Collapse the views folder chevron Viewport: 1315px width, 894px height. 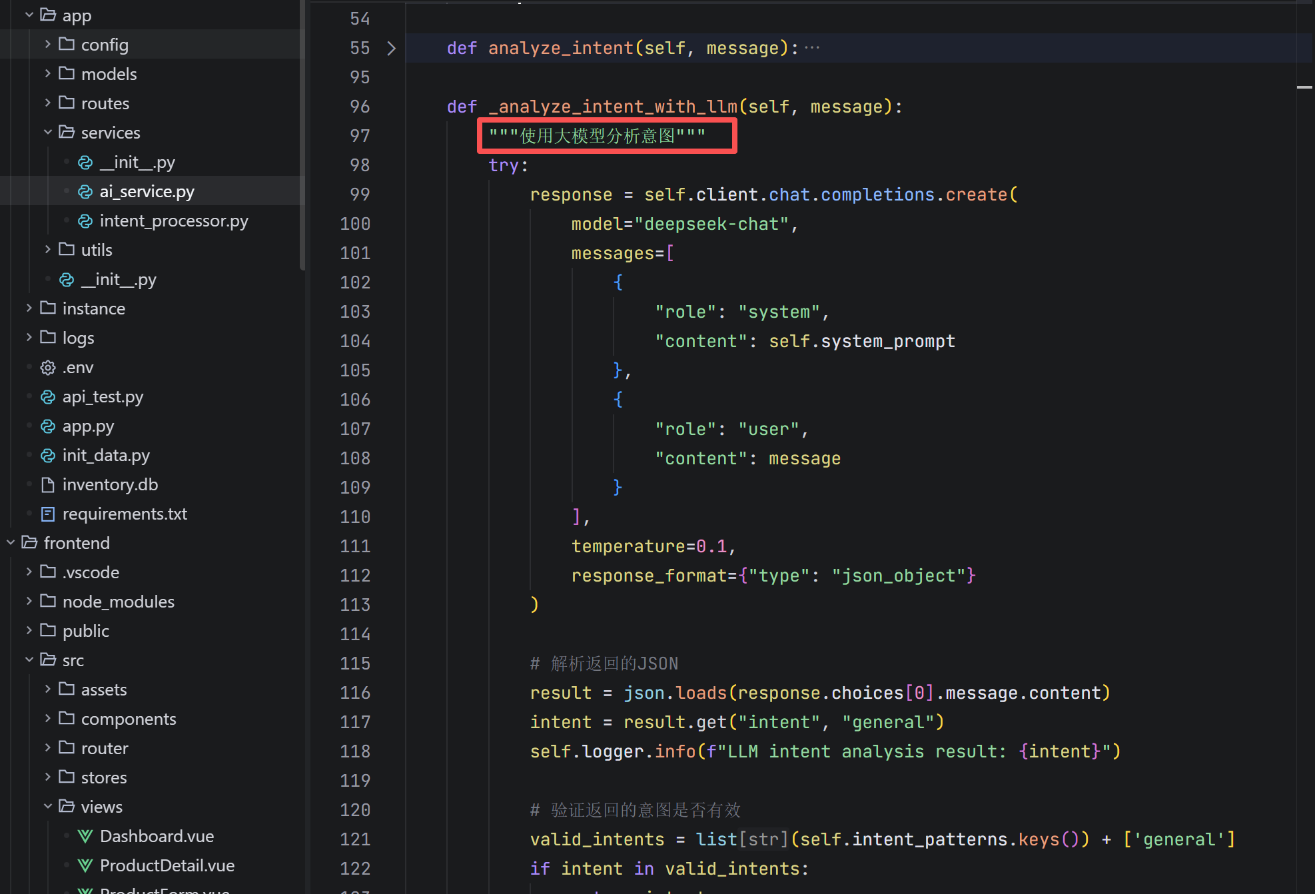tap(48, 807)
